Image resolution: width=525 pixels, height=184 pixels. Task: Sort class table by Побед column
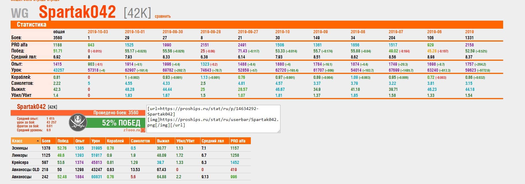point(65,141)
